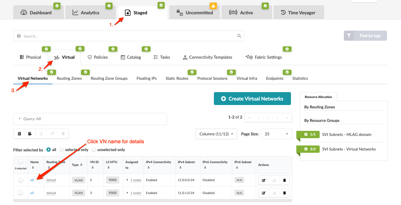Tick the select-all header checkbox
401x205 pixels.
(21, 161)
